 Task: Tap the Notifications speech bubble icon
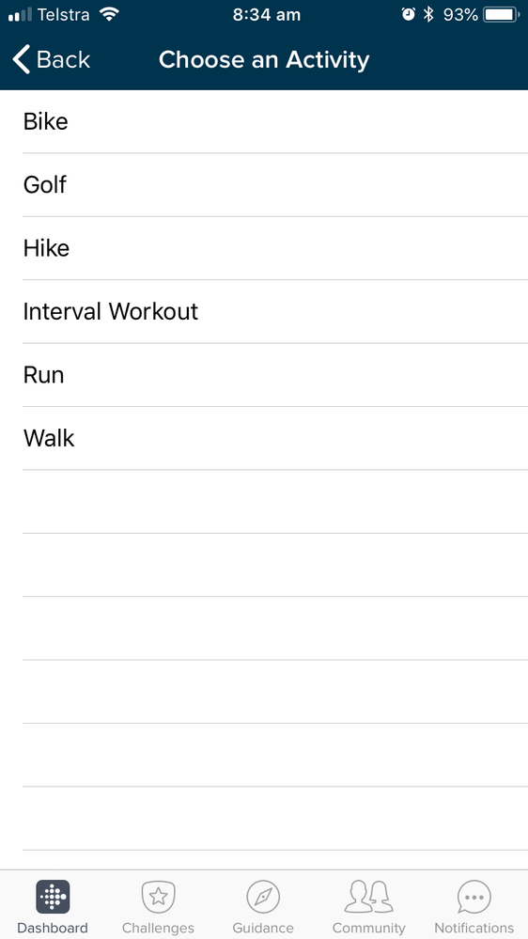pyautogui.click(x=474, y=897)
